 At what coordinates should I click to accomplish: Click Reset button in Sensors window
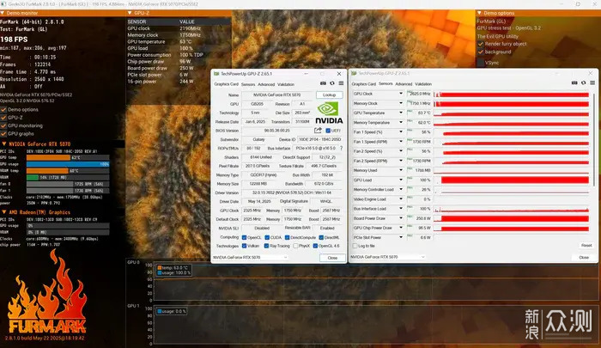(x=586, y=245)
